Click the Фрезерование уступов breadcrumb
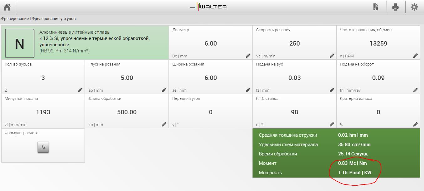The height and width of the screenshot is (191, 424). point(54,19)
